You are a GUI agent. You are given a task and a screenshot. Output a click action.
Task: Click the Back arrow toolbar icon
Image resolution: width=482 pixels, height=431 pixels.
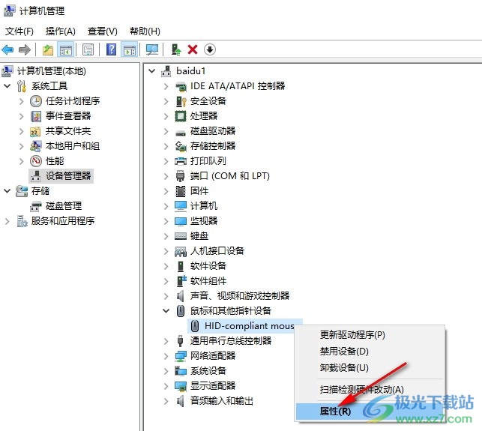point(7,49)
